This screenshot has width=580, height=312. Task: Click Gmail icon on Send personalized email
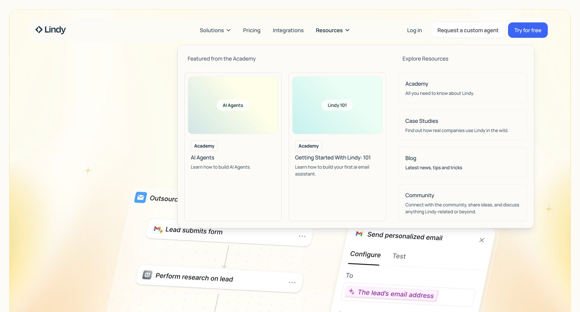pyautogui.click(x=359, y=233)
